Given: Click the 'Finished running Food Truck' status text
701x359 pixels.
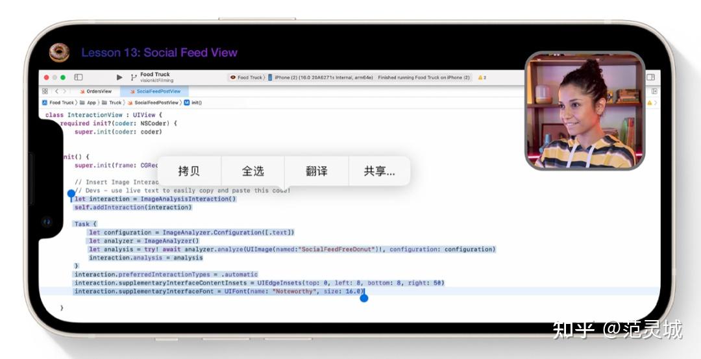Looking at the screenshot, I should click(424, 77).
